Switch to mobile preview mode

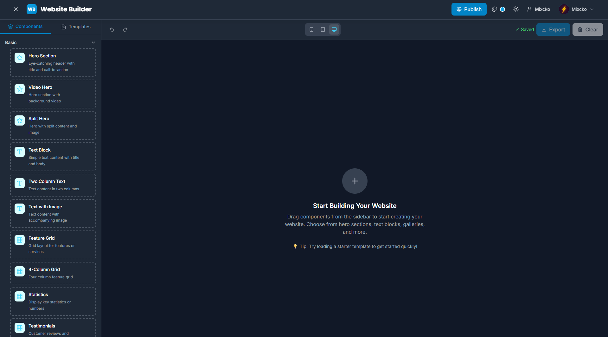(311, 29)
